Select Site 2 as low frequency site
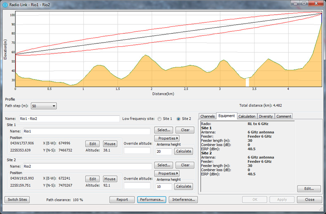Screen dimensions: 326x214 click(x=178, y=119)
